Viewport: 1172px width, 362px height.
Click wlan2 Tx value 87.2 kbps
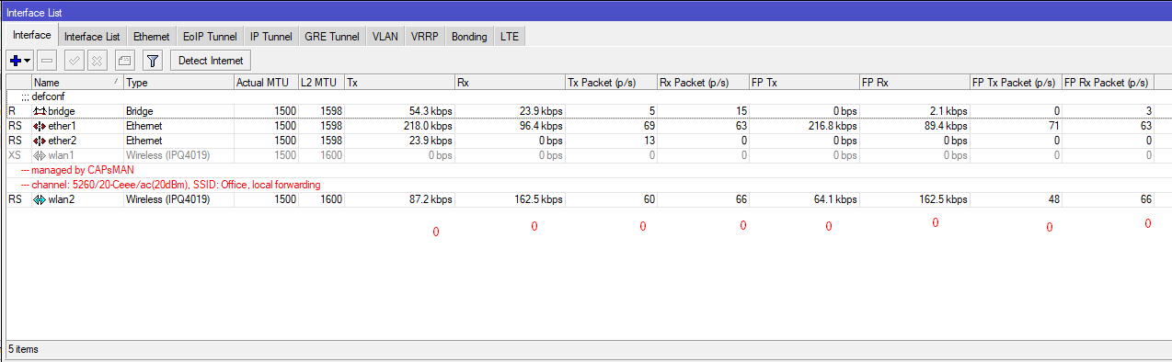pos(431,199)
